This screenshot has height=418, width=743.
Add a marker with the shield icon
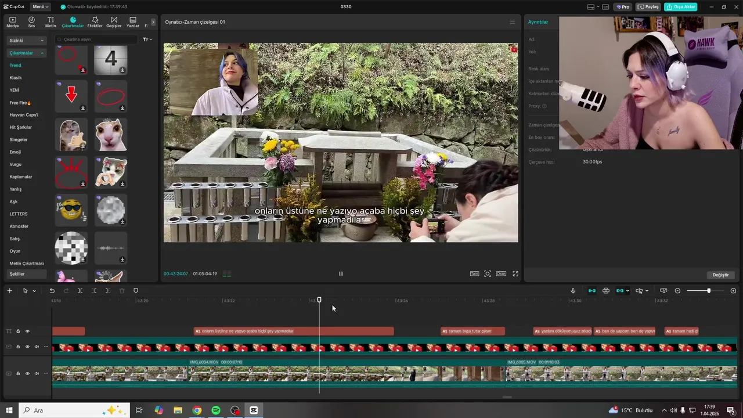click(x=136, y=291)
